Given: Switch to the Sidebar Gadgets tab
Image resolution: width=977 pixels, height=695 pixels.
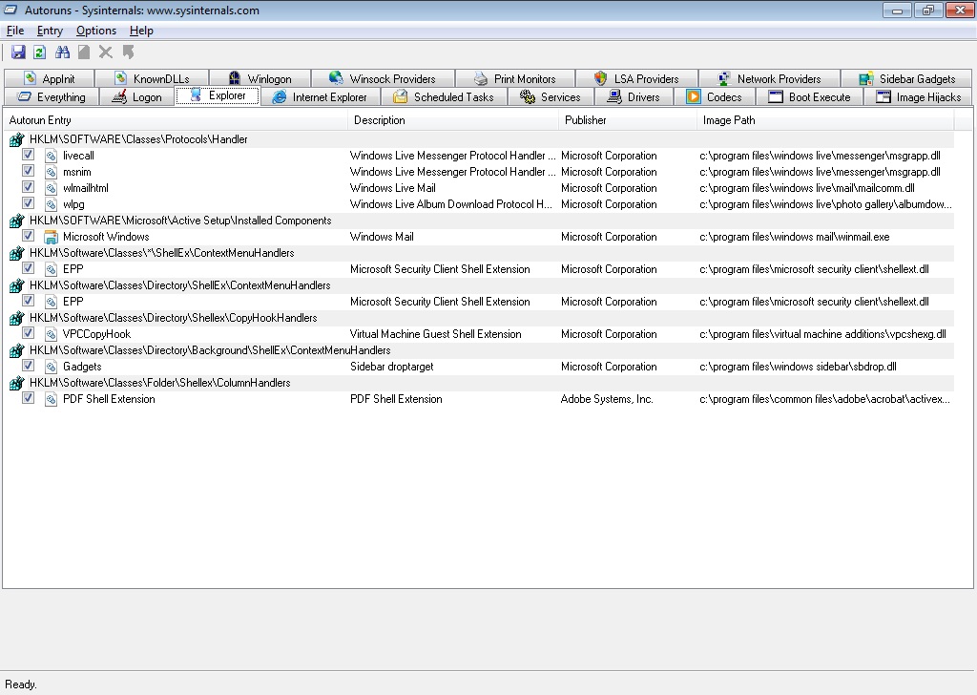Looking at the screenshot, I should [x=906, y=78].
